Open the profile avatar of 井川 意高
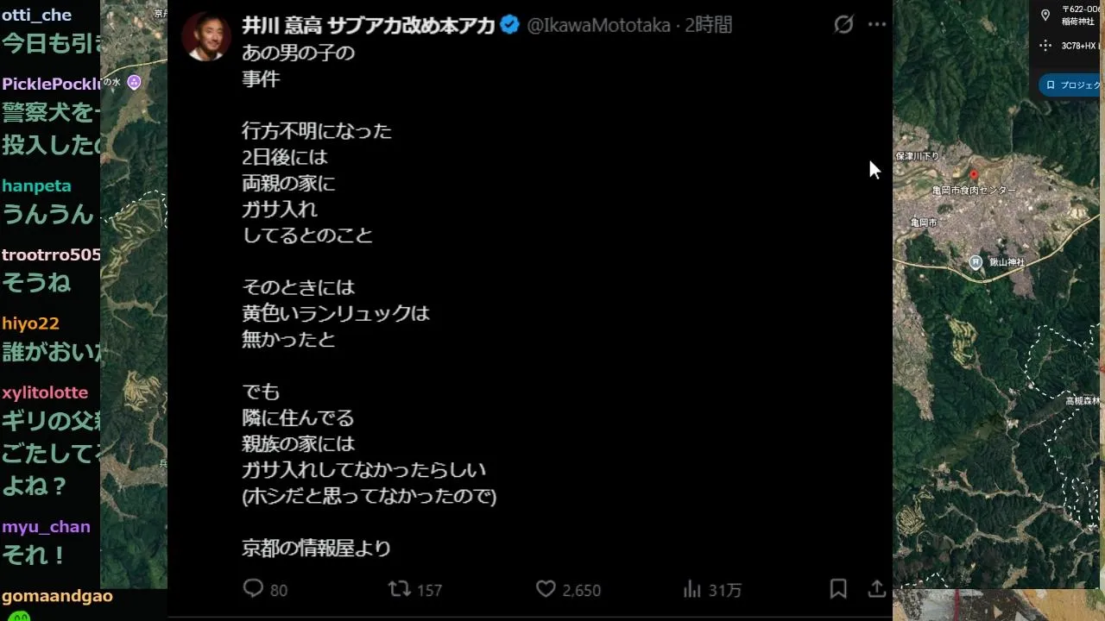Screen dimensions: 1105x621 pos(205,37)
